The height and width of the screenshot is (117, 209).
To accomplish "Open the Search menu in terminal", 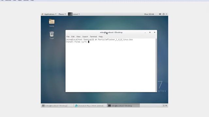I will point(85,36).
